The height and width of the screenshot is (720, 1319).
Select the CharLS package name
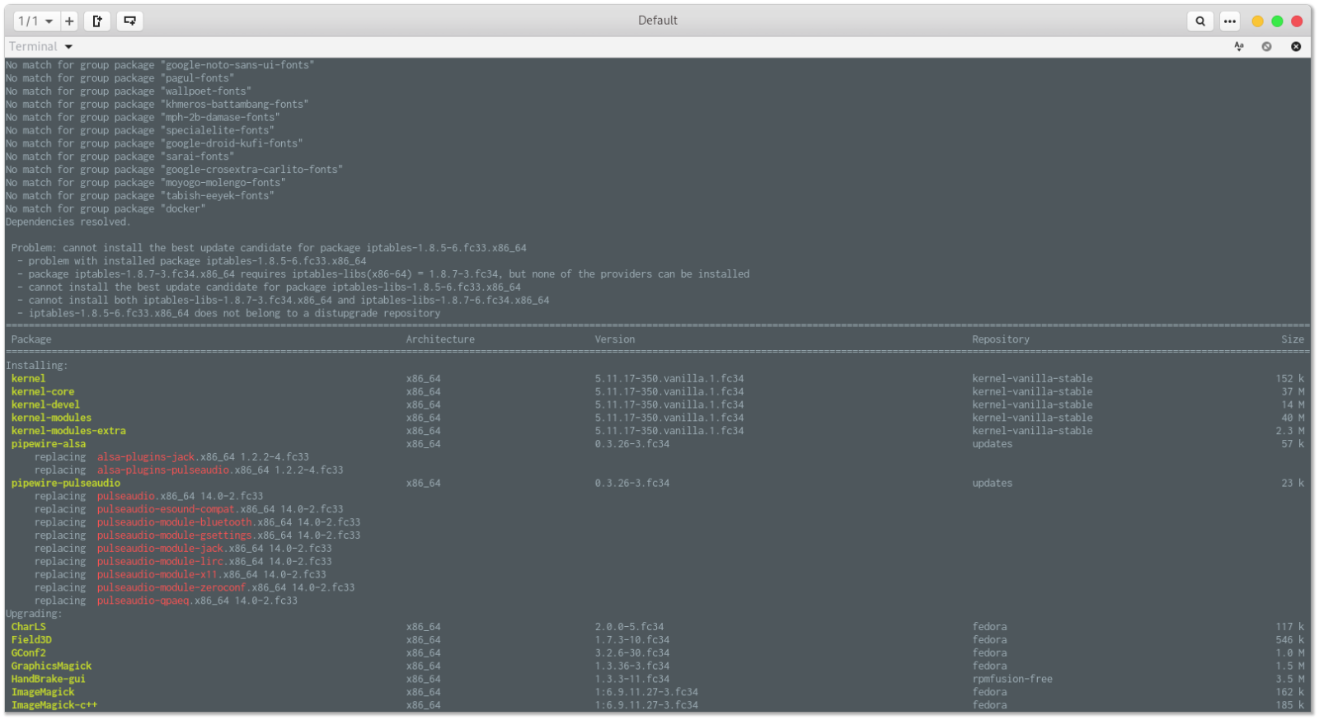tap(29, 627)
